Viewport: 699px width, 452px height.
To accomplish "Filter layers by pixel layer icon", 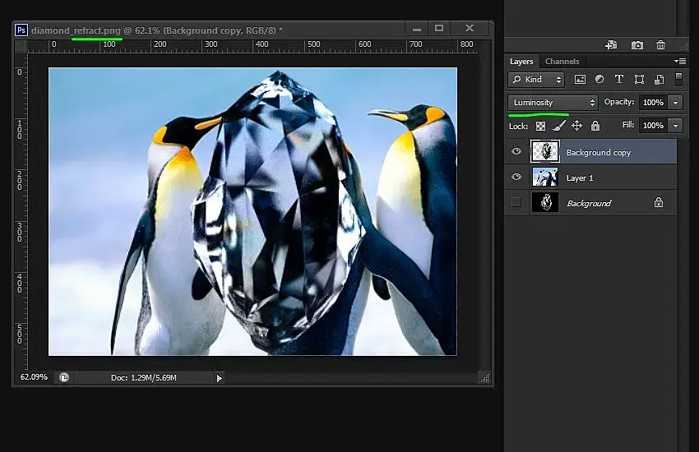I will tap(580, 80).
